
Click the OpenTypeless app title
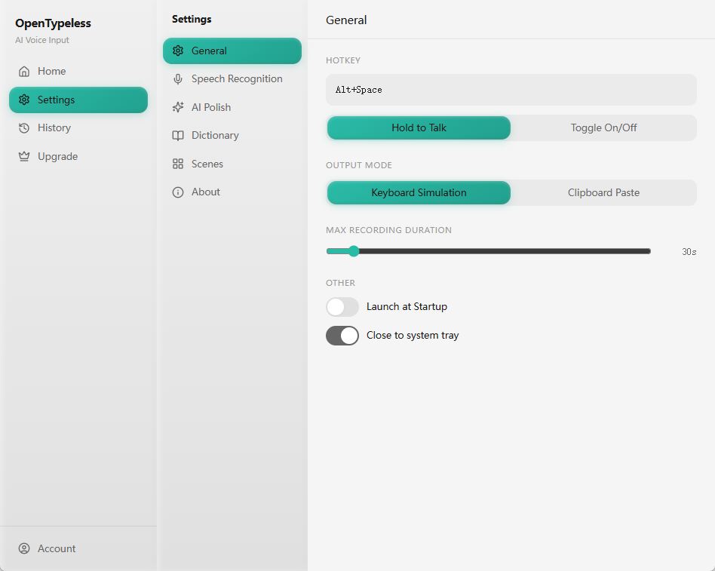[53, 23]
